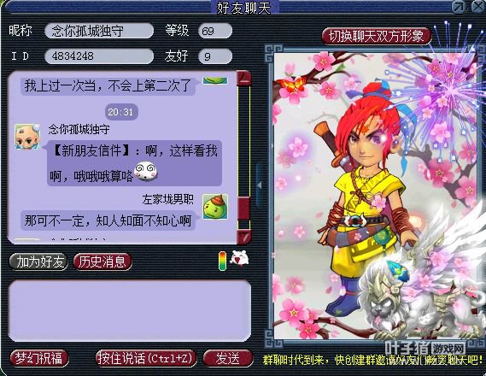This screenshot has width=486, height=376.
Task: Collapse the character portrait panel arrow
Action: pos(260,185)
